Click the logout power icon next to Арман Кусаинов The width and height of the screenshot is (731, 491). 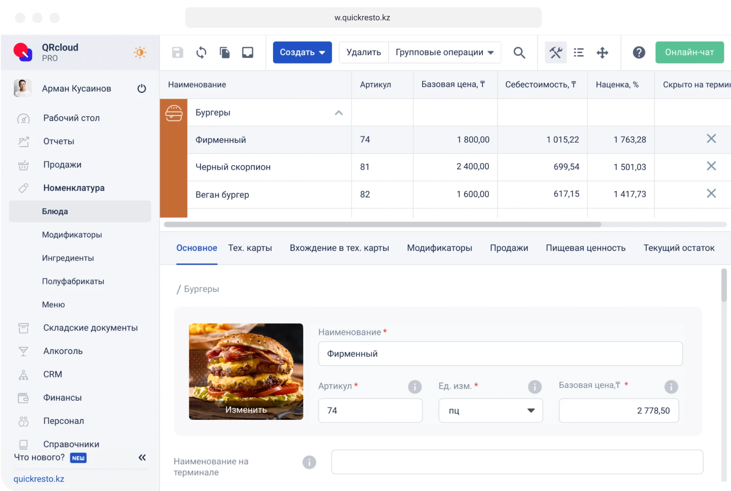[x=142, y=88]
